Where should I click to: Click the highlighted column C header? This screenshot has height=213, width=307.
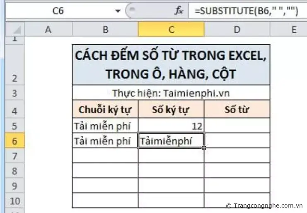171,29
